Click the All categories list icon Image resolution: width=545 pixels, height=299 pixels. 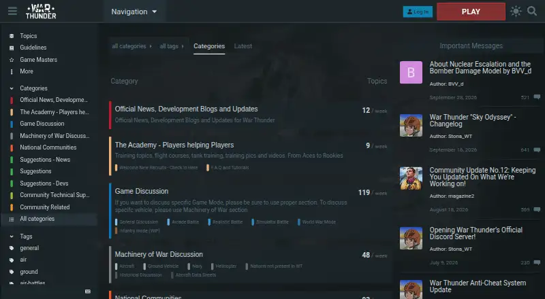[x=12, y=219]
